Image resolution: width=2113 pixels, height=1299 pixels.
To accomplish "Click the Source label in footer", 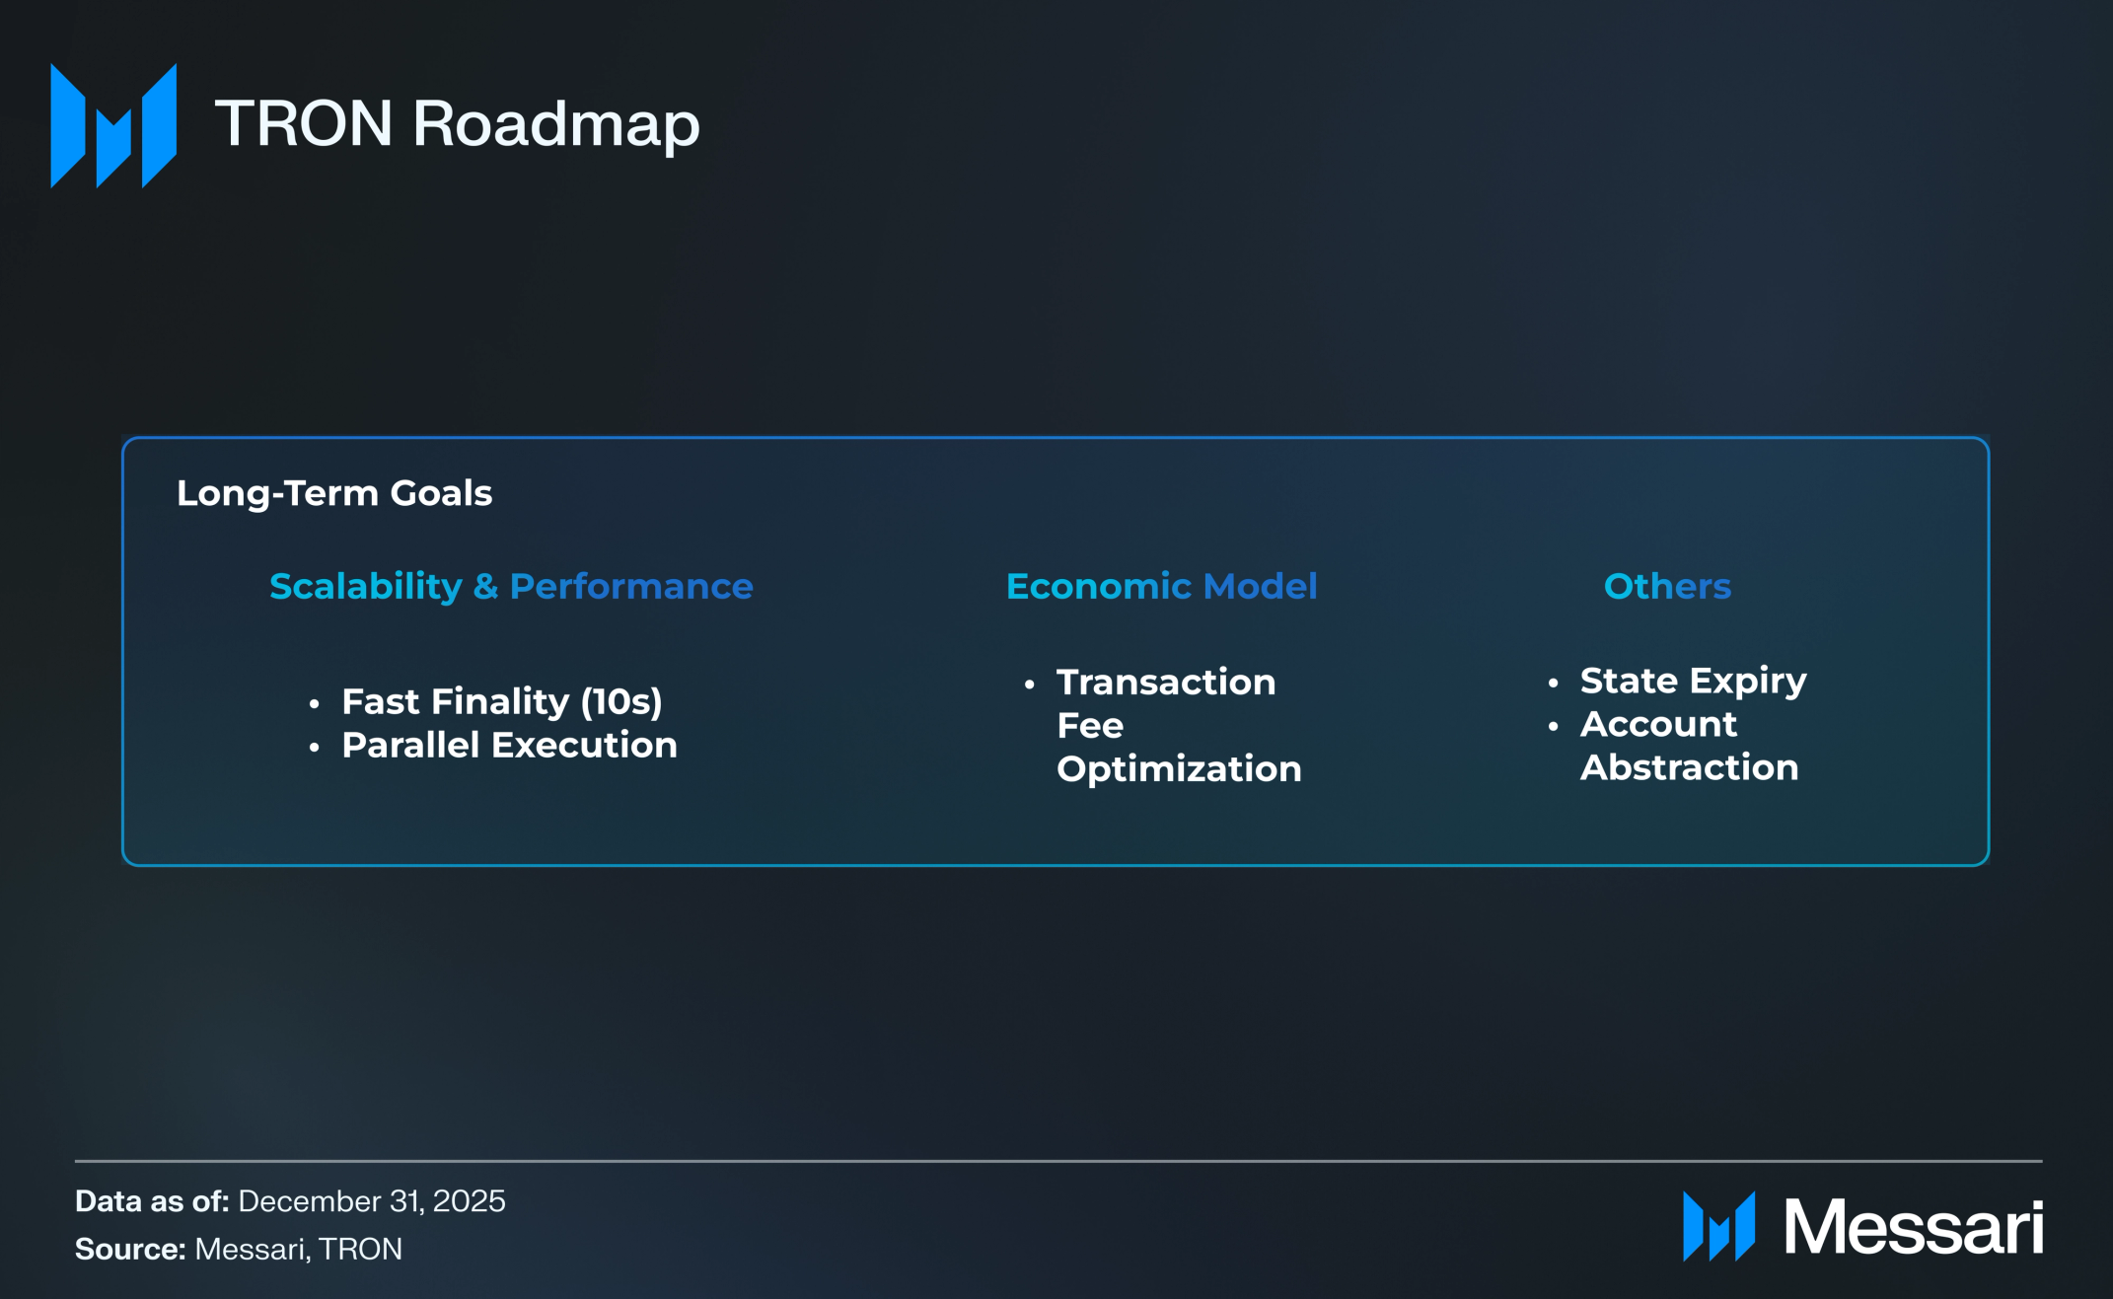I will (x=130, y=1250).
